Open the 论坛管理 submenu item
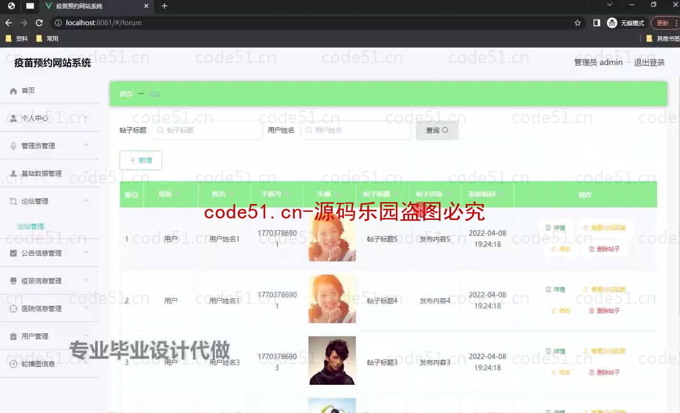Image resolution: width=680 pixels, height=413 pixels. click(31, 227)
